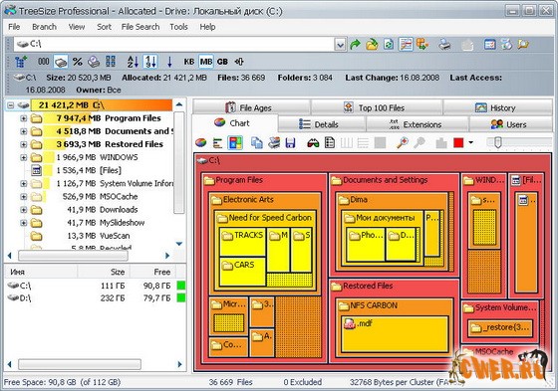Toggle percent display mode

point(78,62)
